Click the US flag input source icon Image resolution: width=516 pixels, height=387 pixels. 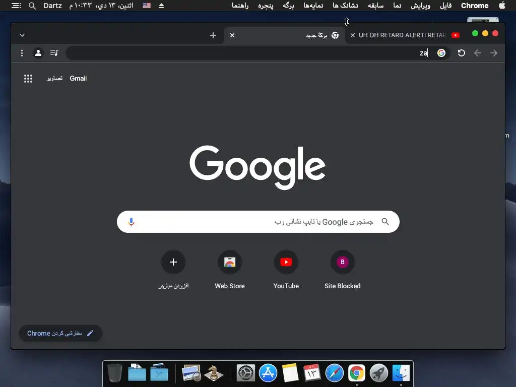[147, 6]
